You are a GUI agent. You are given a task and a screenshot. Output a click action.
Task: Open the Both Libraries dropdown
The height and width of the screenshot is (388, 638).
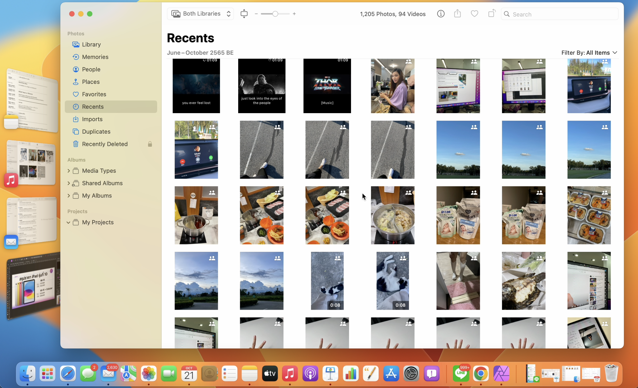[x=201, y=14]
